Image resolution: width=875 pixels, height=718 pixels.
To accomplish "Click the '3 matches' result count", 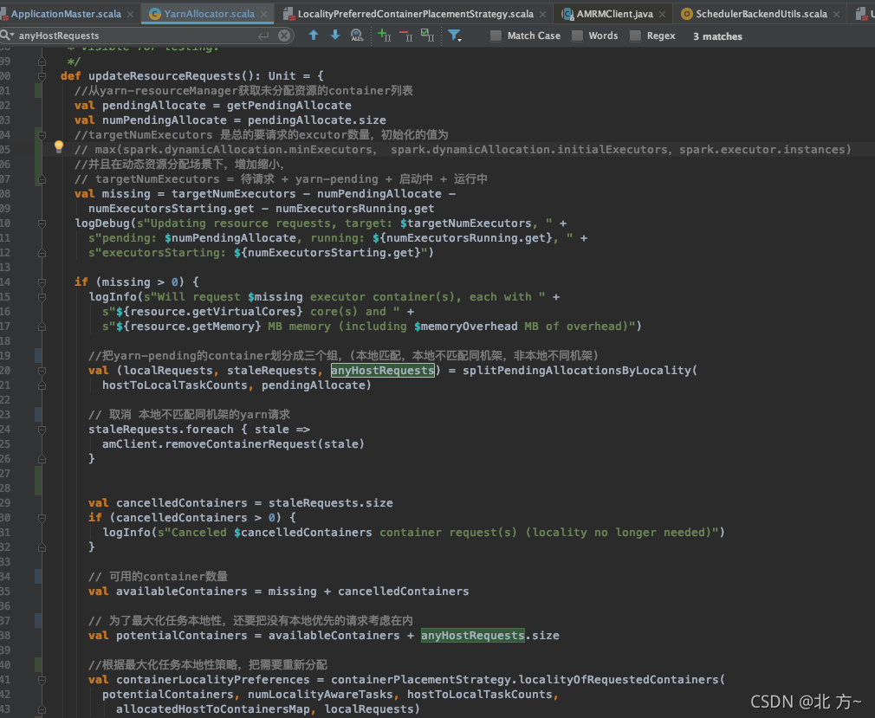I will coord(717,36).
